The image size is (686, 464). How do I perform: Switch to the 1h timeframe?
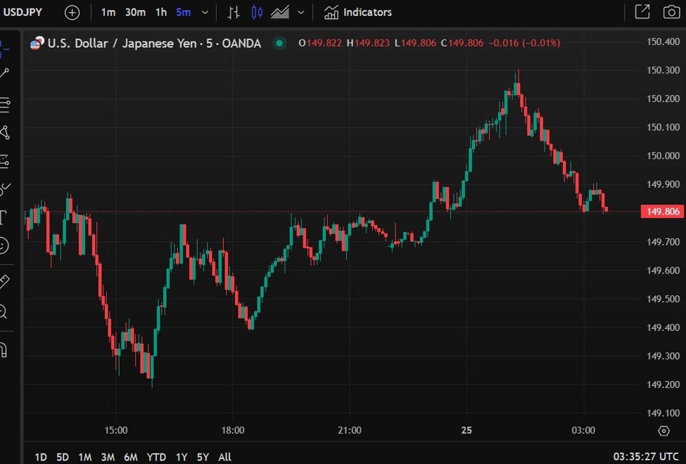[161, 13]
